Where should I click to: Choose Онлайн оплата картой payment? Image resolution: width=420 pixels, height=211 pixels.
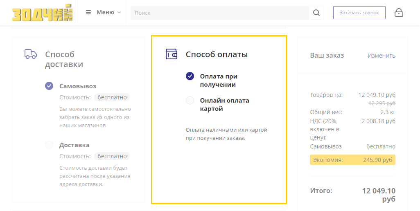coord(190,100)
